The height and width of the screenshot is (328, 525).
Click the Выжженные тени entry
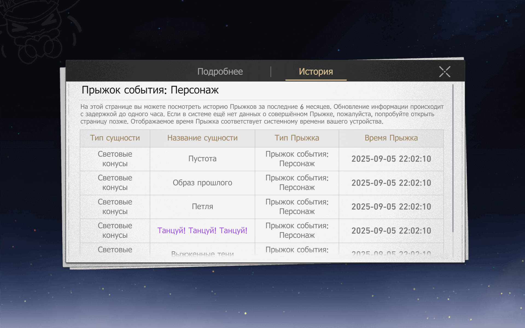[x=202, y=253]
